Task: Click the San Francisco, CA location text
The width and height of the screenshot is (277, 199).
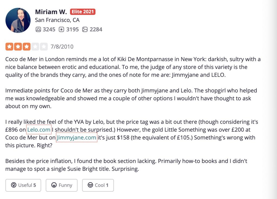Action: pos(57,20)
